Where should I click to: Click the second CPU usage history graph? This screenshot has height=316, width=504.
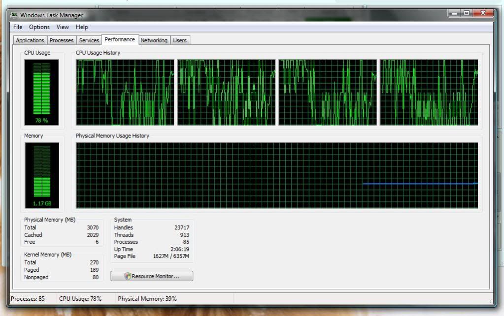tap(227, 92)
